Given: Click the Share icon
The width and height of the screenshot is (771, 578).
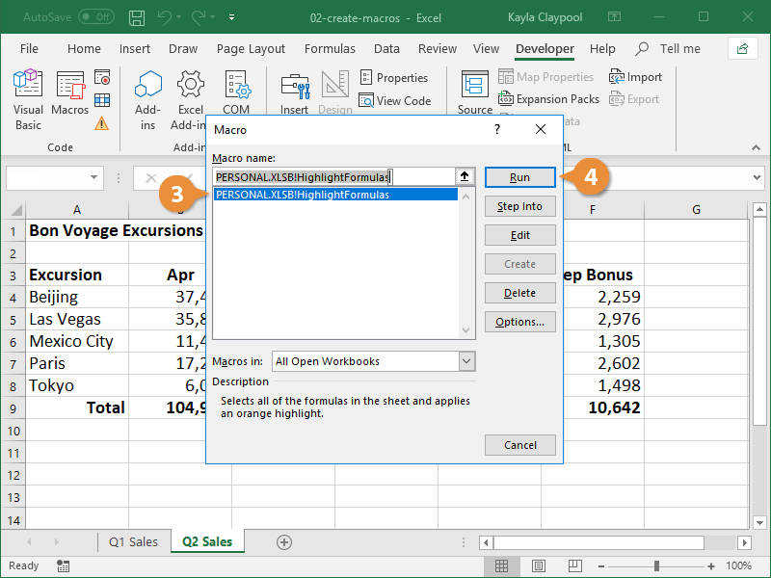Looking at the screenshot, I should (x=742, y=49).
